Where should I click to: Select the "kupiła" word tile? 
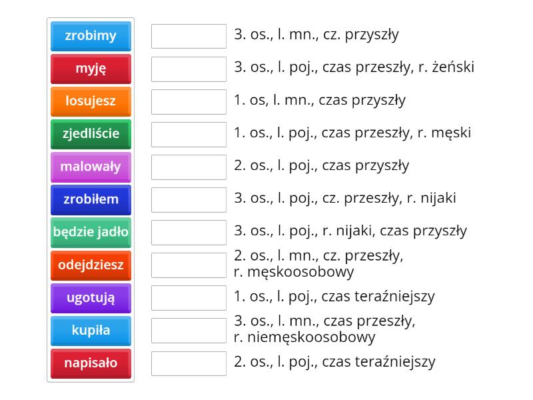91,330
